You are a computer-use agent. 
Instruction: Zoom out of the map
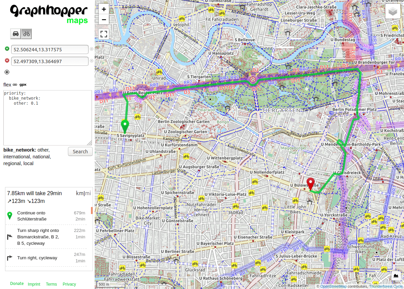tap(104, 20)
